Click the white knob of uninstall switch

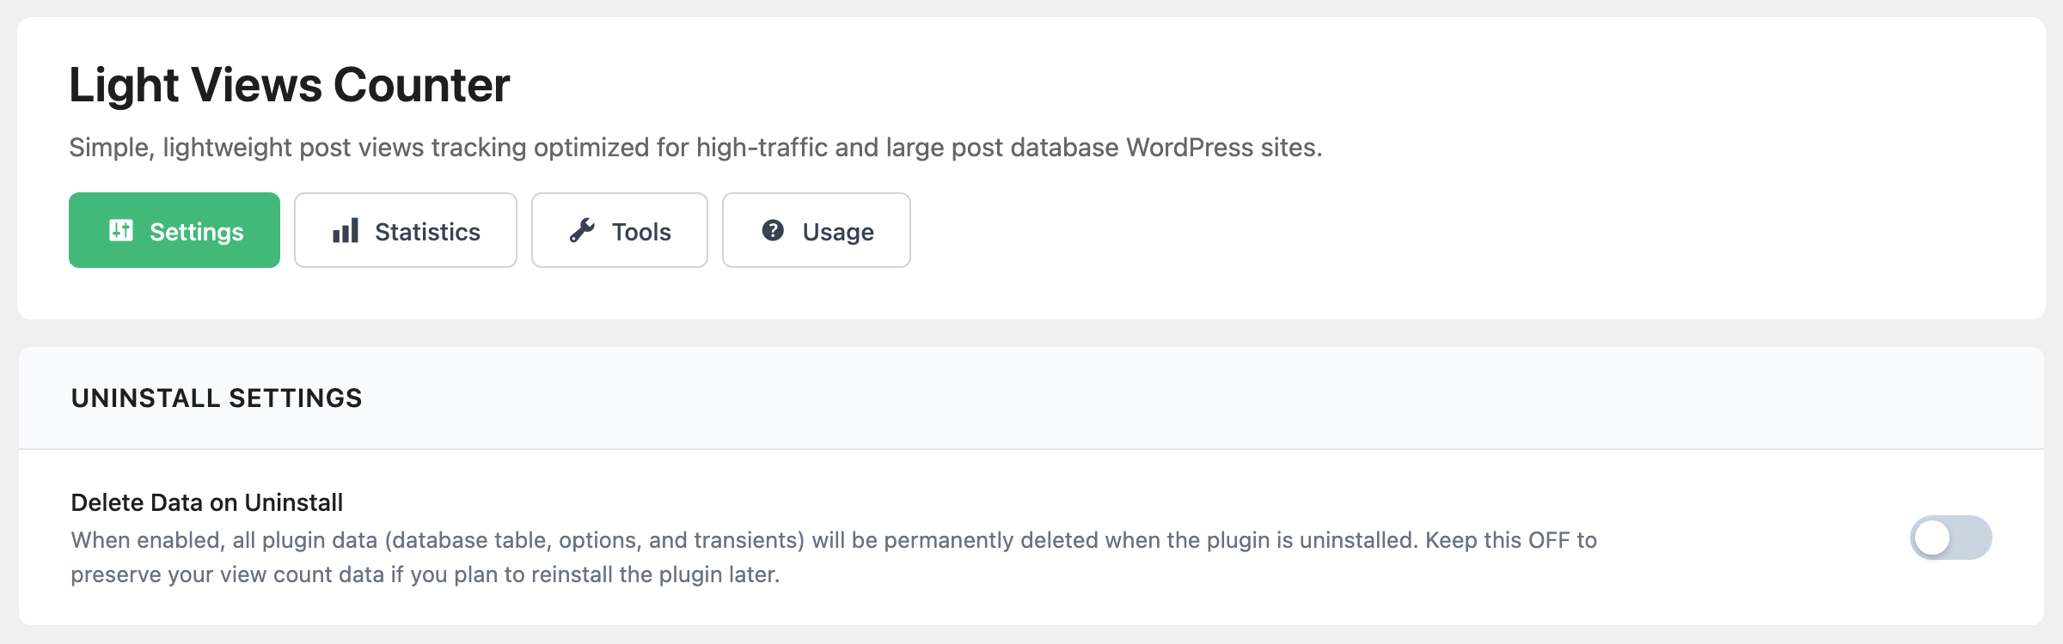(x=1932, y=538)
